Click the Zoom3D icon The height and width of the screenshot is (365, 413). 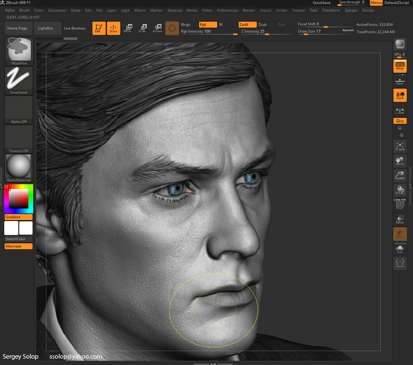tap(400, 176)
